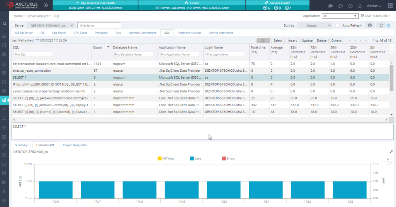The height and width of the screenshot is (207, 396).
Task: Print the SQL table with printer icon
Action: point(370,25)
